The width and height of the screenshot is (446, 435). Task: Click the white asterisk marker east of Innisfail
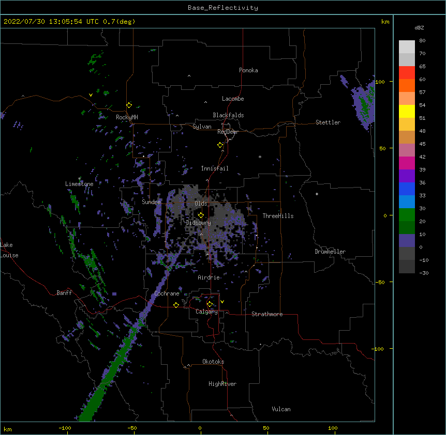click(260, 157)
